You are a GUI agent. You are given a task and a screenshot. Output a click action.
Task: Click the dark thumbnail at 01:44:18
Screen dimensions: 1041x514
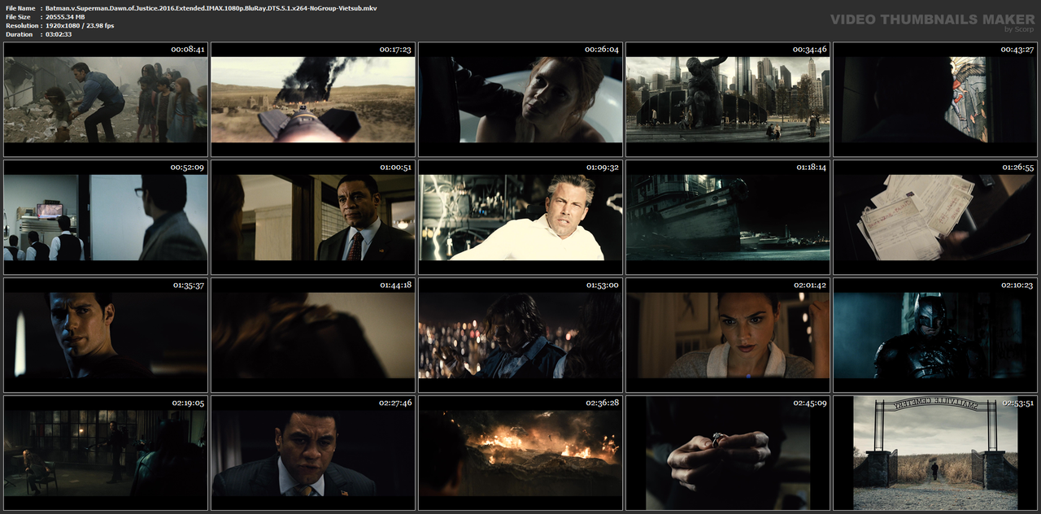coord(313,334)
